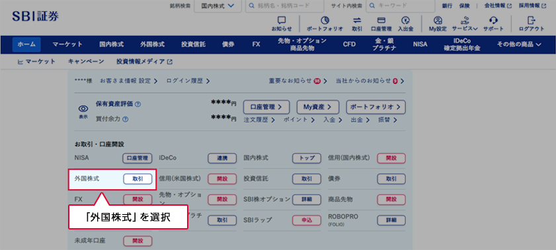
Task: Click 取引 button for 投資信託 row
Action: tap(307, 179)
